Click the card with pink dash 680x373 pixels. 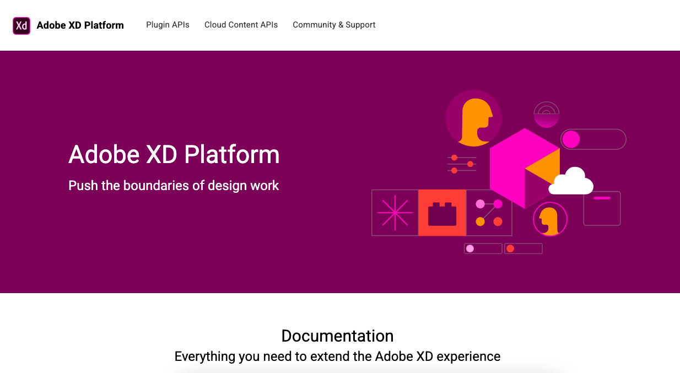(x=601, y=208)
